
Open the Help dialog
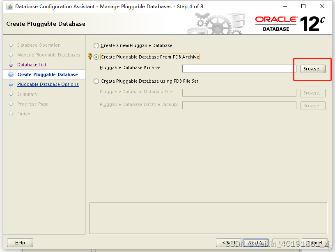click(20, 242)
